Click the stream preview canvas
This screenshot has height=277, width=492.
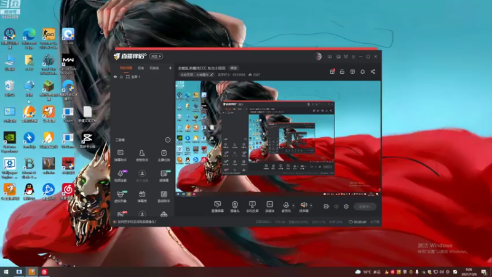pyautogui.click(x=278, y=138)
